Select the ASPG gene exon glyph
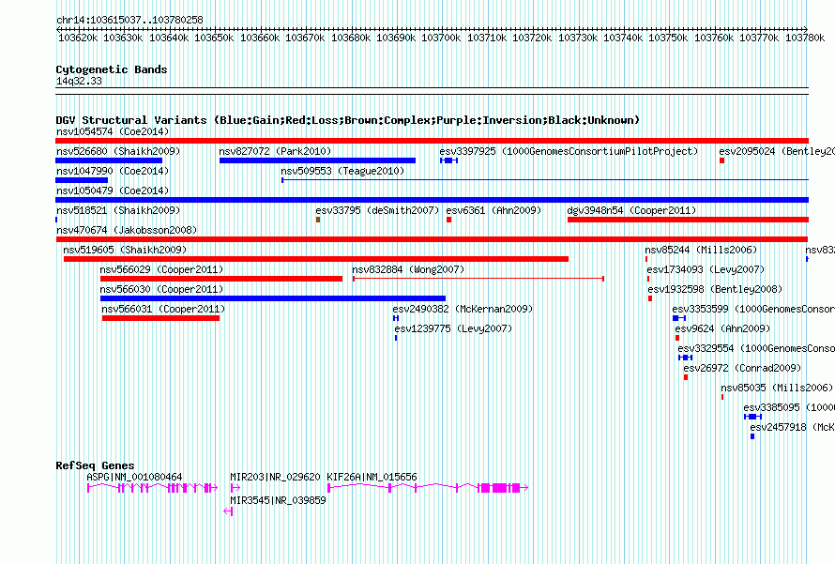835x564 pixels. pyautogui.click(x=152, y=488)
